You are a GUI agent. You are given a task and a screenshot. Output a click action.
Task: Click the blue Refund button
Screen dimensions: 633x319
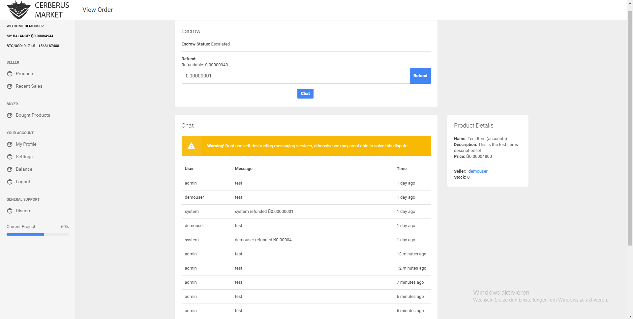click(x=420, y=76)
